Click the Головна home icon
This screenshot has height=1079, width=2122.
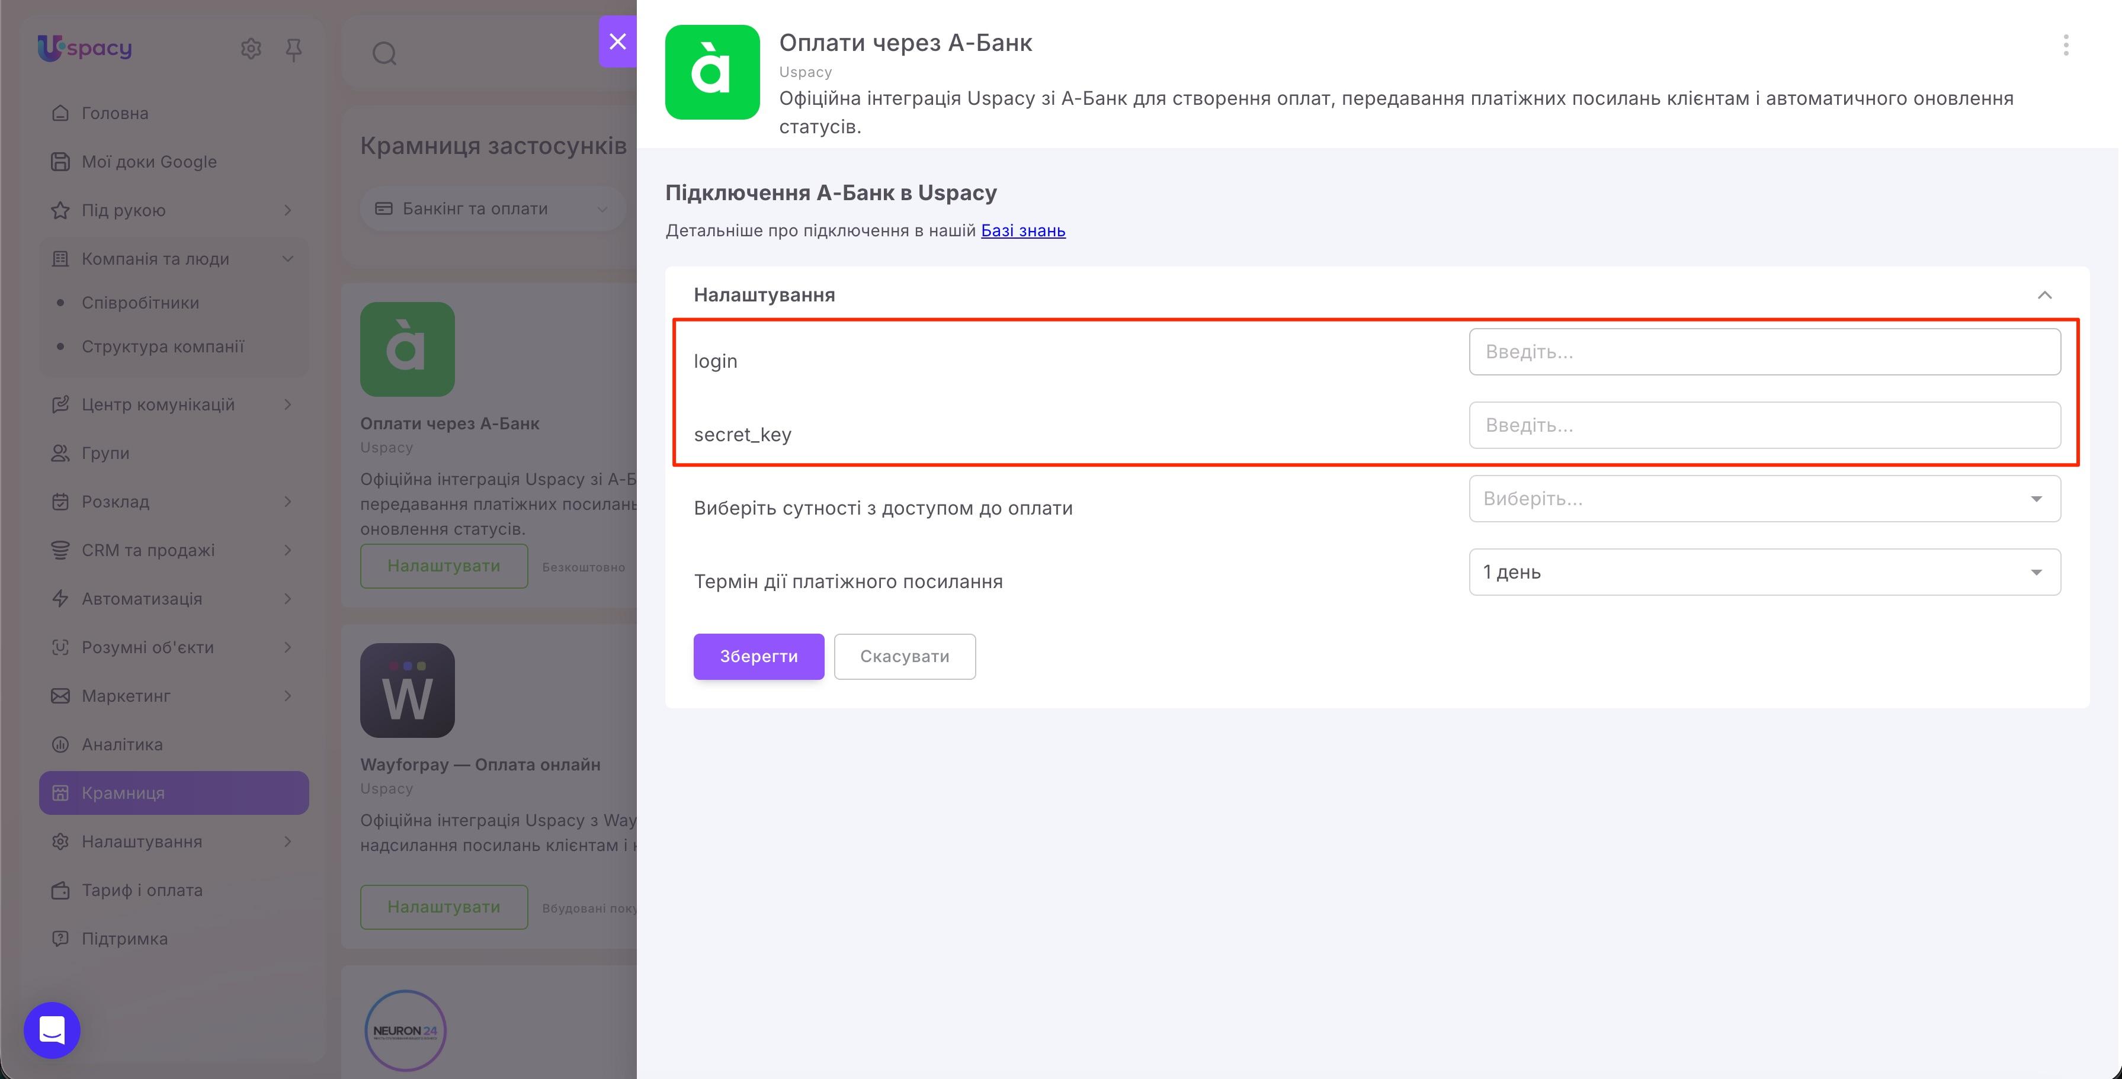[60, 113]
